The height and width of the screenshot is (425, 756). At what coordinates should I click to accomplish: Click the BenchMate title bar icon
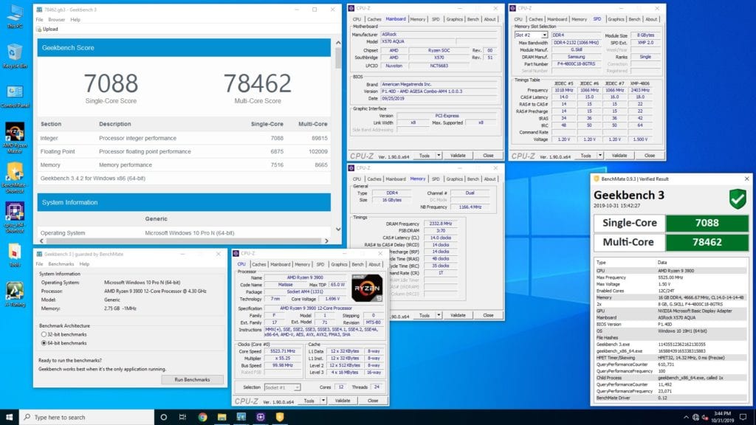[597, 179]
